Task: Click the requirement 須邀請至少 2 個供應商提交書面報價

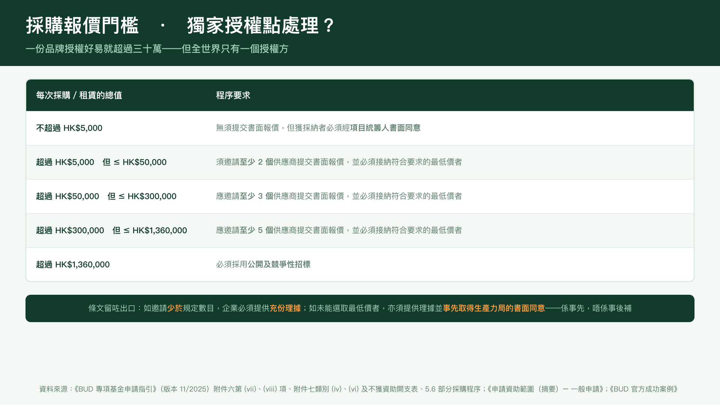Action: coord(339,162)
